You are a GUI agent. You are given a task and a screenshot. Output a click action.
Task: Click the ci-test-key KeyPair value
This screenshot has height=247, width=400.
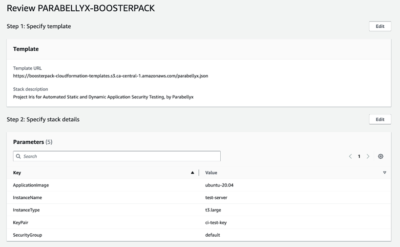coord(216,223)
